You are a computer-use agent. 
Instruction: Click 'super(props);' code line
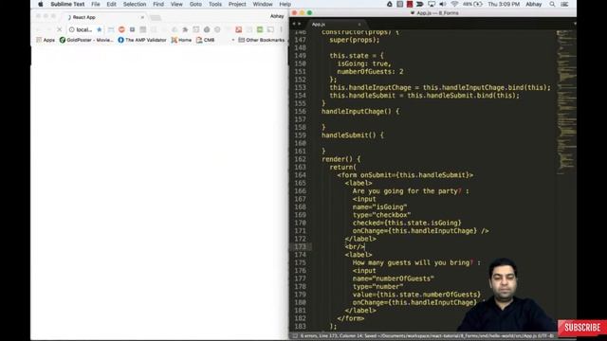point(354,40)
